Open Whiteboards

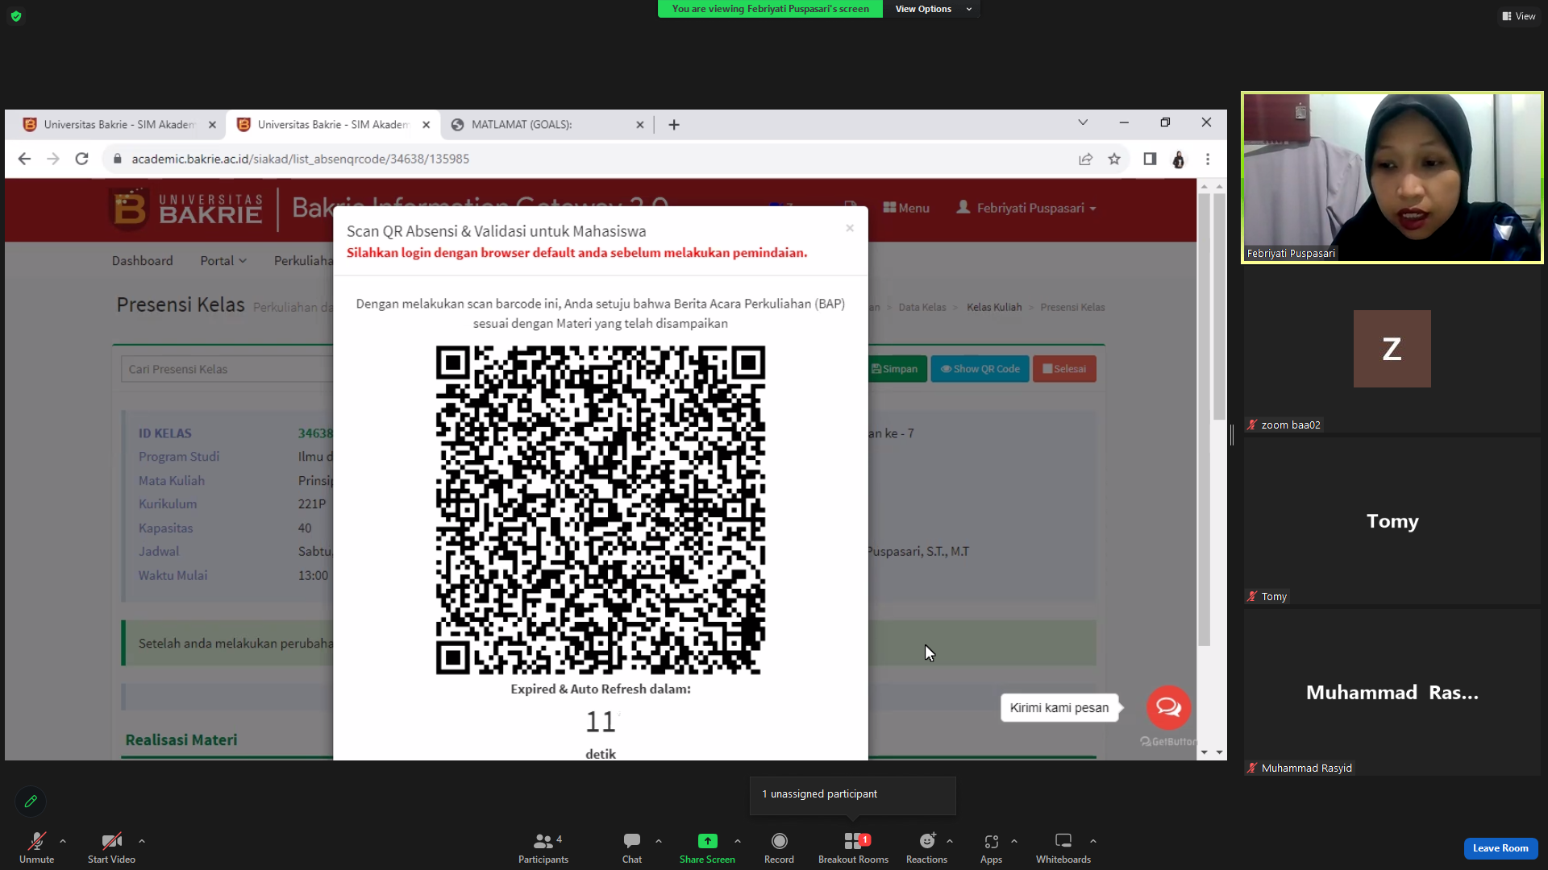click(x=1063, y=847)
